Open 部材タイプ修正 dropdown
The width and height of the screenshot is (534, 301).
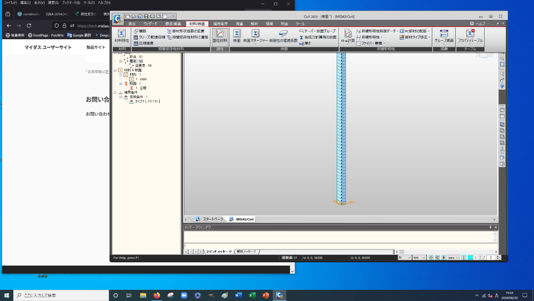pyautogui.click(x=415, y=37)
